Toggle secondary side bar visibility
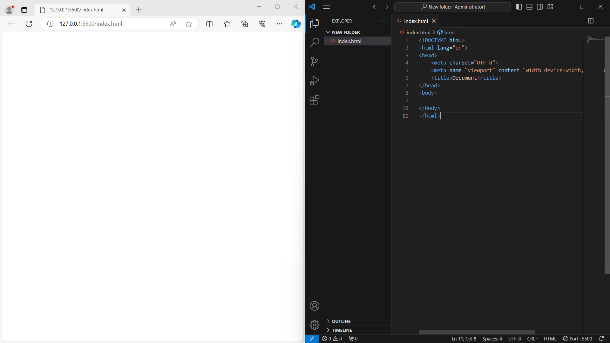The image size is (610, 343). pos(540,7)
